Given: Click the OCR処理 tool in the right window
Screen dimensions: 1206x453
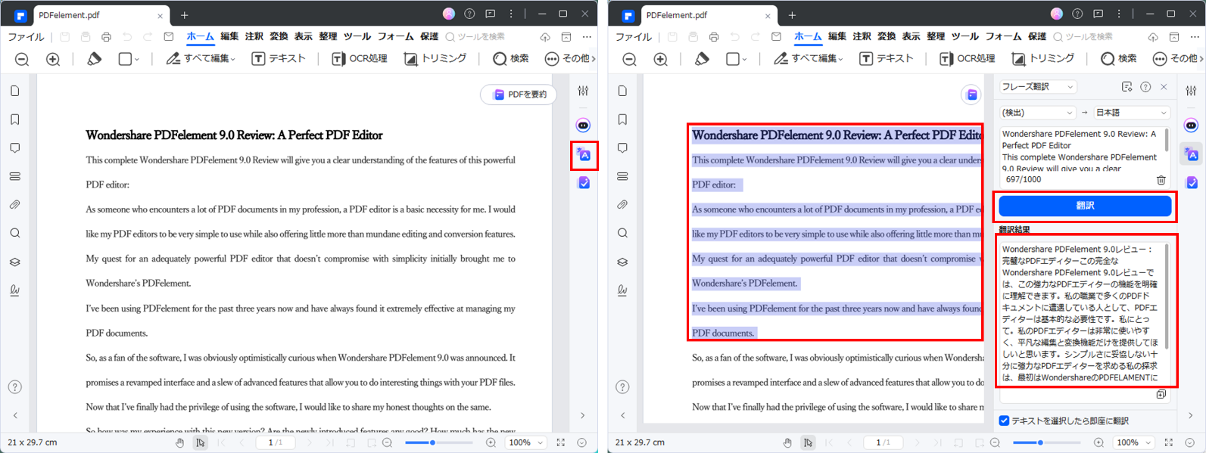Looking at the screenshot, I should pos(967,58).
